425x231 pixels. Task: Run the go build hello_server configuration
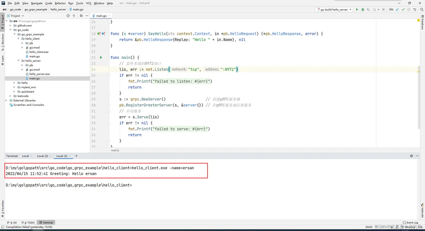tap(357, 10)
